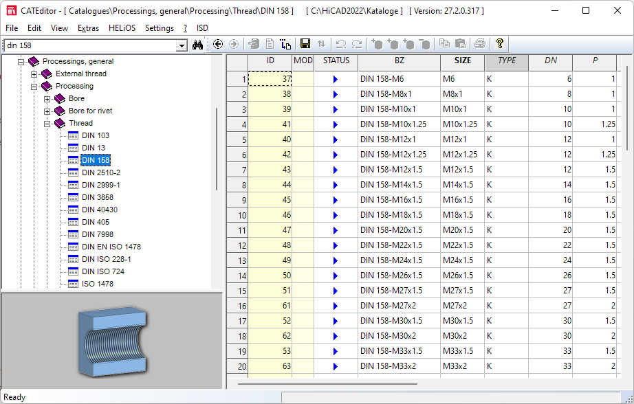Go back with the left arrow icon
Image resolution: width=634 pixels, height=404 pixels.
click(x=218, y=44)
